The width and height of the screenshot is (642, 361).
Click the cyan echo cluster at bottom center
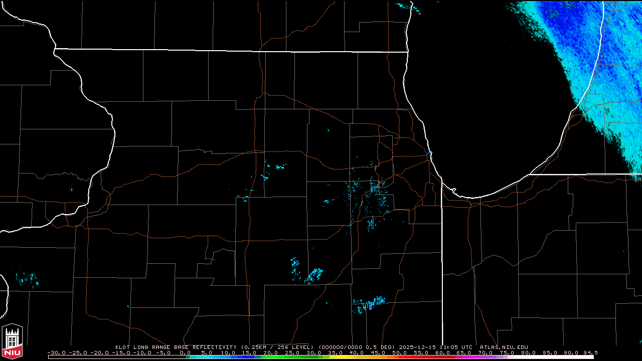[x=369, y=304]
